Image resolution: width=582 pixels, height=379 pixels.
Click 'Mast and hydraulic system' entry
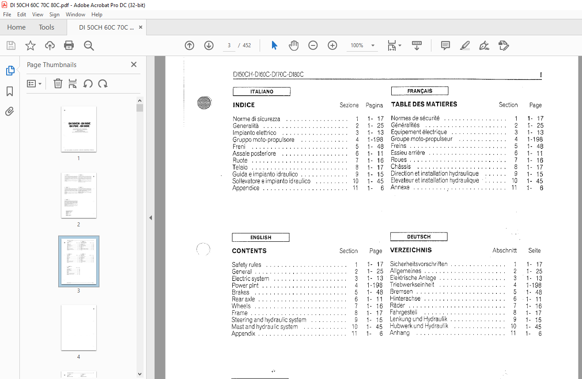coord(265,327)
